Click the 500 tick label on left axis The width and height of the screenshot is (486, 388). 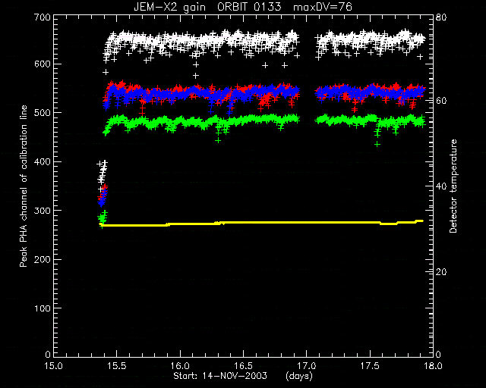42,113
